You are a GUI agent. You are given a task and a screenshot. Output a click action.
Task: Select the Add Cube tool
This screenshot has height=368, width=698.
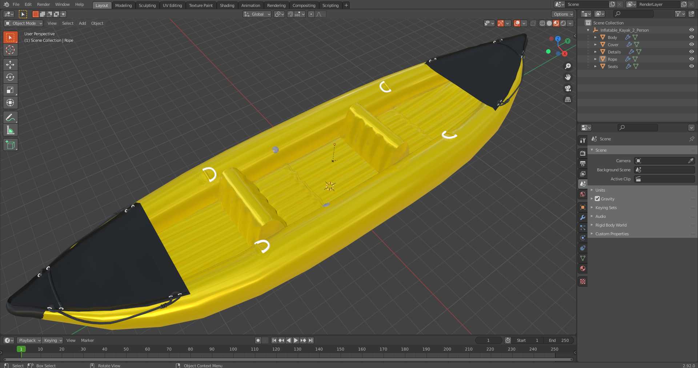10,145
